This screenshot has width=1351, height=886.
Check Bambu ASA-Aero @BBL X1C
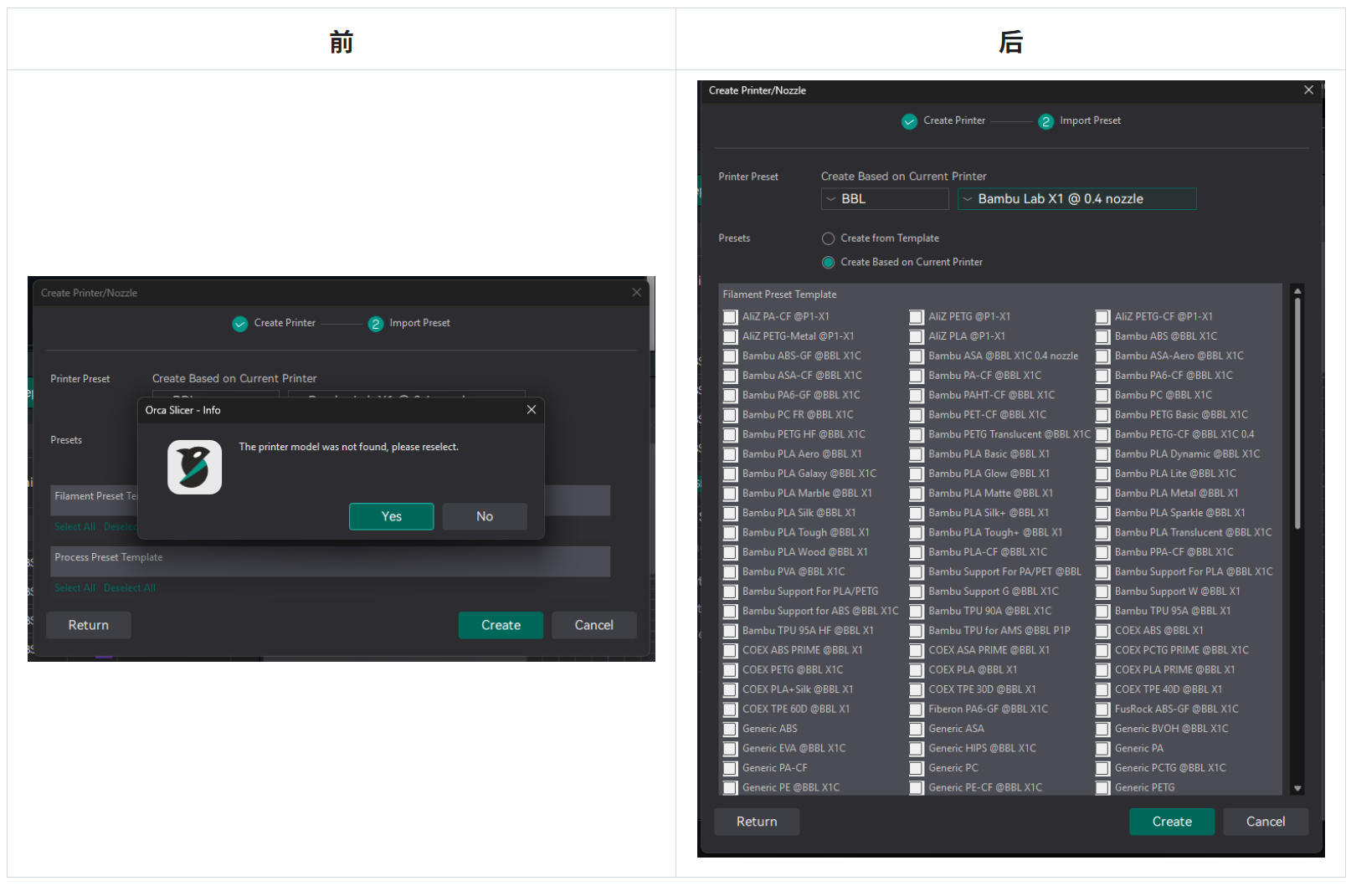pos(1103,356)
